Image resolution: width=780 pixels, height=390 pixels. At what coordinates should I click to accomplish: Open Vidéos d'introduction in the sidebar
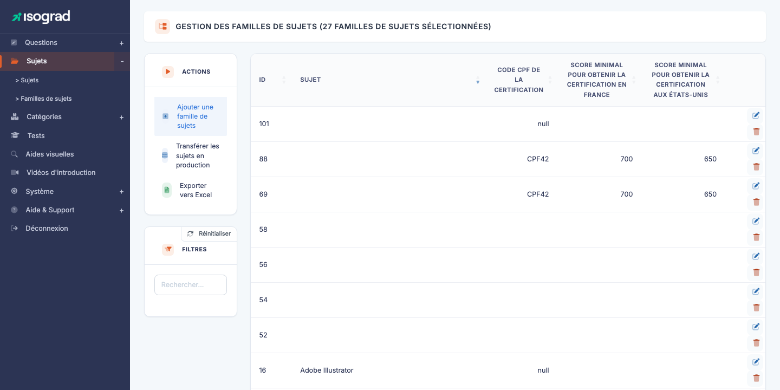pos(61,172)
